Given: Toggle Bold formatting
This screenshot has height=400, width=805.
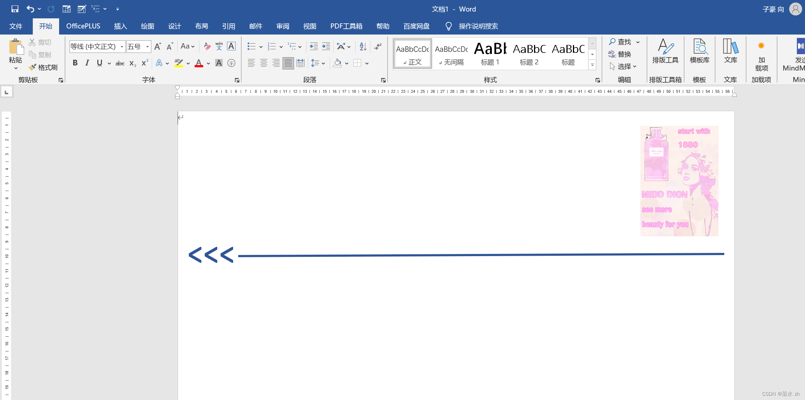Looking at the screenshot, I should [x=75, y=63].
